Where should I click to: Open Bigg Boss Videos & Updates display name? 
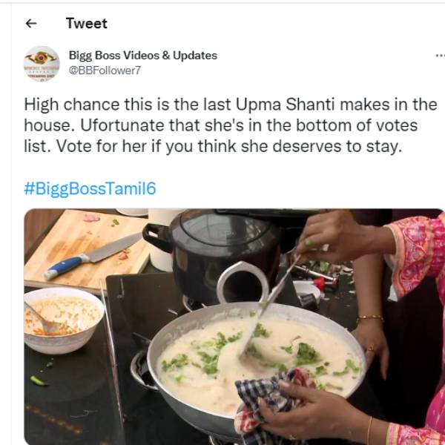143,56
